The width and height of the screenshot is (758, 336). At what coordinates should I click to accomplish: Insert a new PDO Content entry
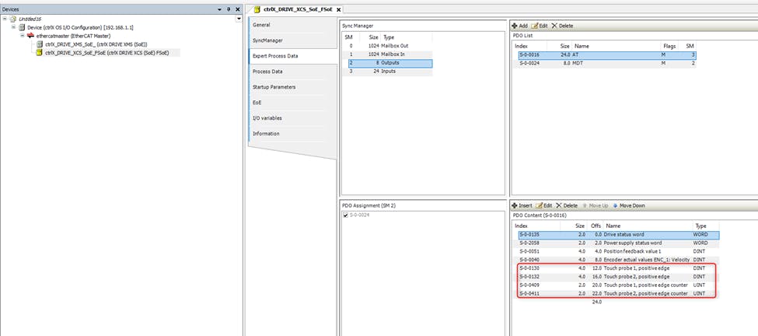click(x=521, y=205)
